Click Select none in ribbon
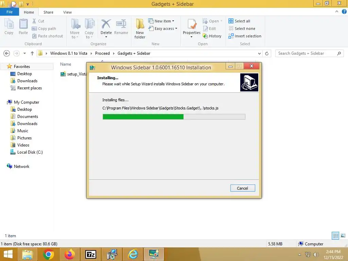This screenshot has width=348, height=261. pos(242,29)
